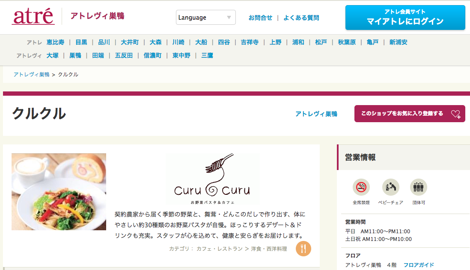Click the no-smoking 全席禁煙 icon
The width and height of the screenshot is (470, 270).
point(361,187)
